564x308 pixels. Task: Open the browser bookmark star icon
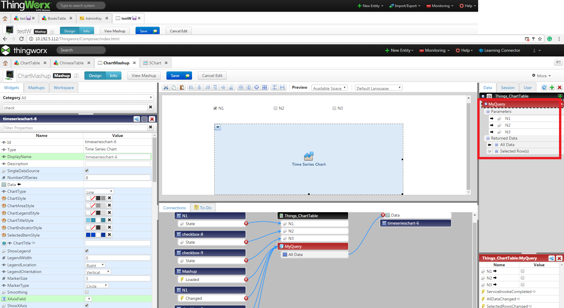[540, 39]
